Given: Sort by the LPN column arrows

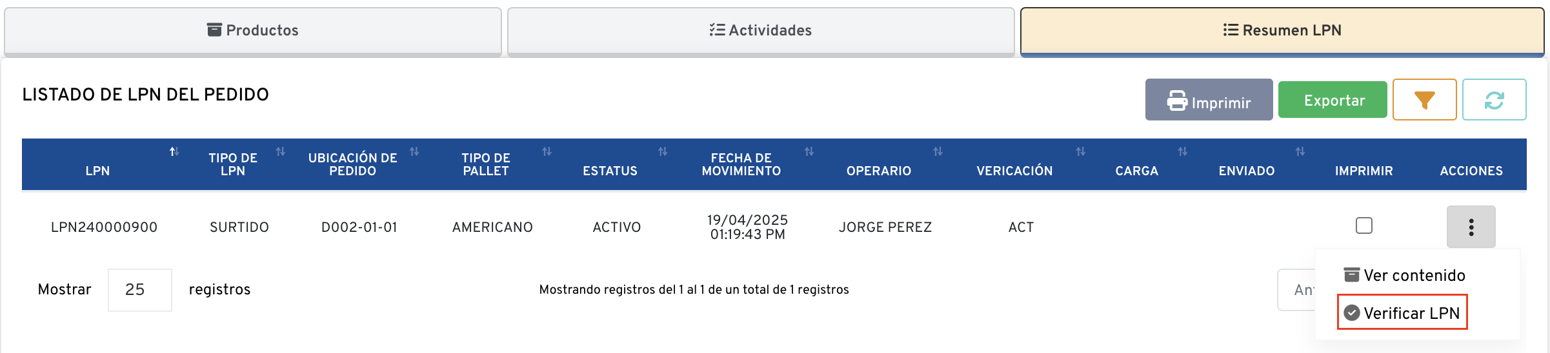Looking at the screenshot, I should coord(174,152).
